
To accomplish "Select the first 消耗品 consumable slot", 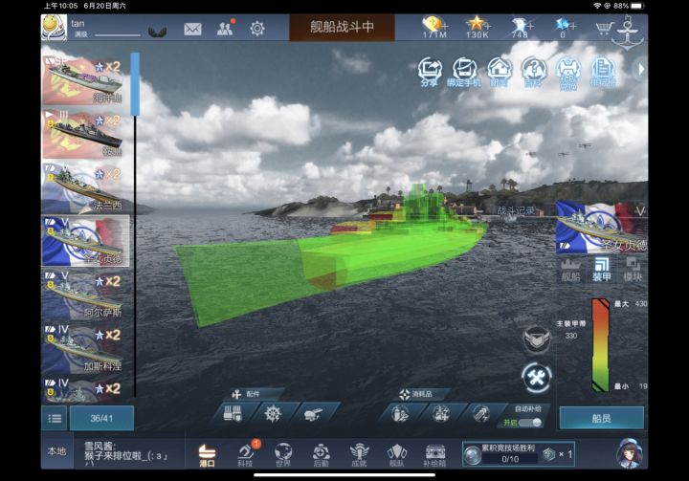I will click(400, 413).
